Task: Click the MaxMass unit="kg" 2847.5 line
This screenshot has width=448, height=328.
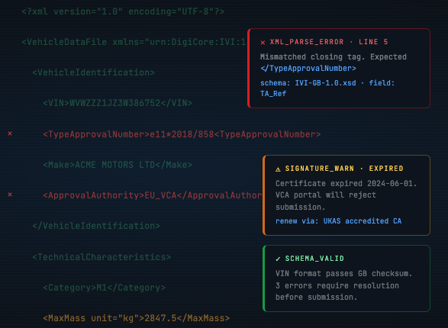Action: coord(137,318)
